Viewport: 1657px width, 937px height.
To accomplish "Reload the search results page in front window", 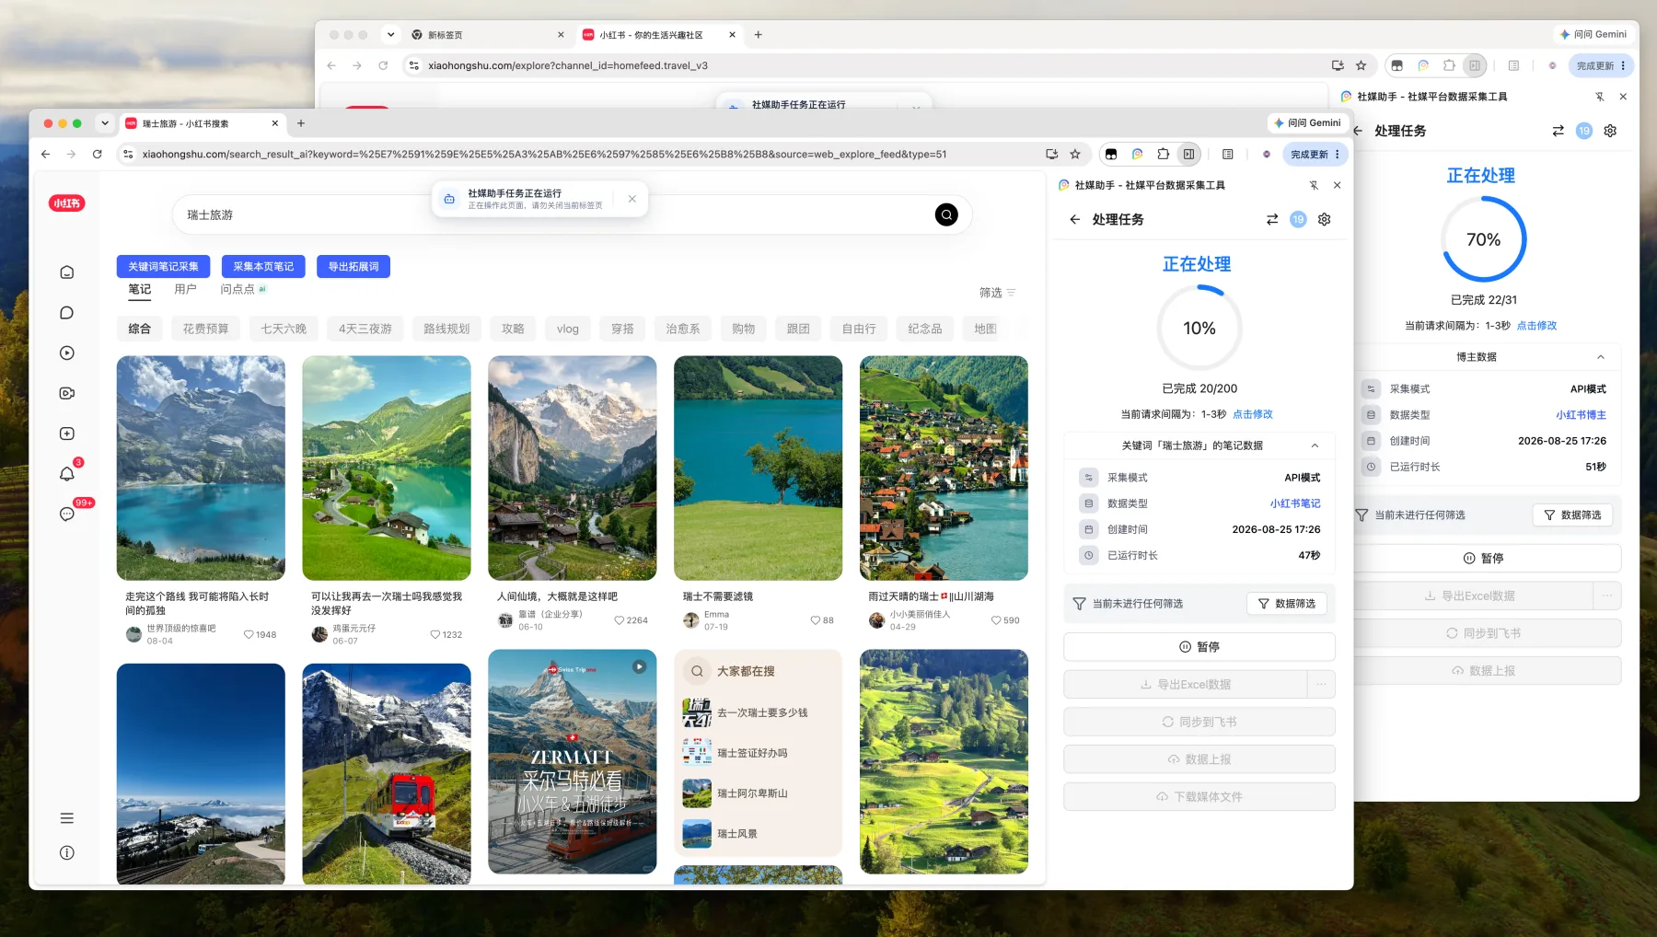I will tap(98, 155).
